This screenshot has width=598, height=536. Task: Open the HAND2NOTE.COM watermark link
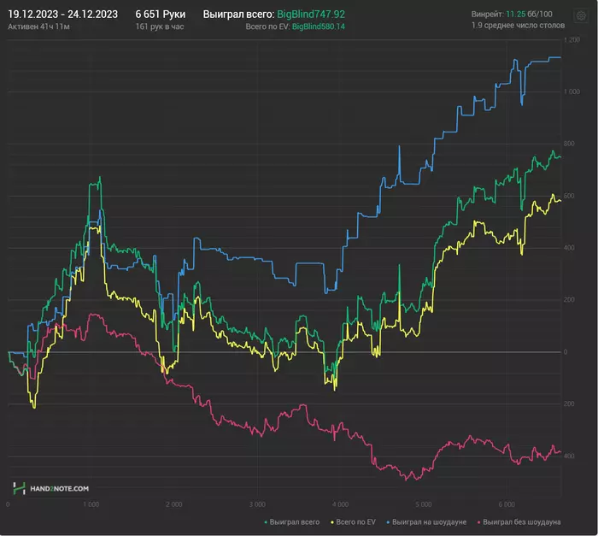[57, 488]
